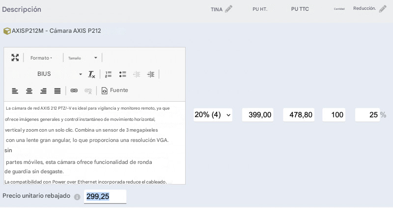Align text to the left
The image size is (393, 208).
point(15,91)
